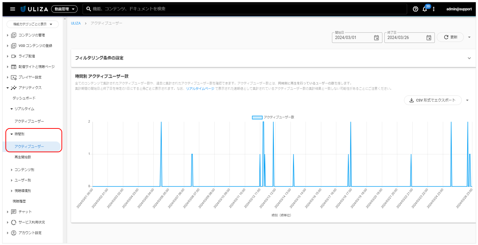The image size is (478, 245).
Task: Open dropdown arrow next to 更新 button
Action: click(469, 37)
